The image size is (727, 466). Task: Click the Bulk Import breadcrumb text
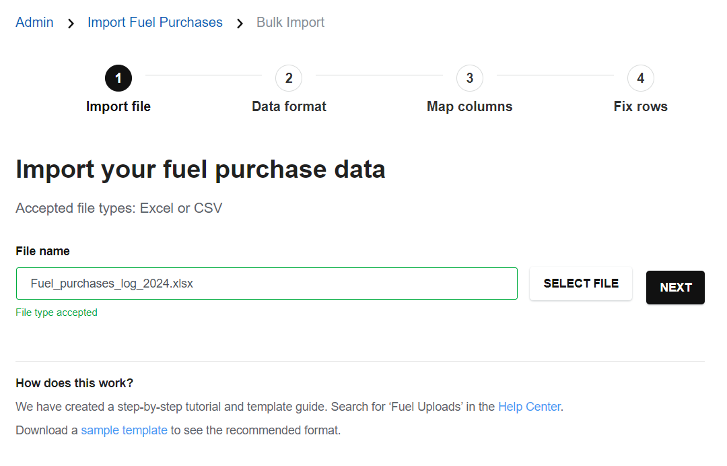click(290, 22)
